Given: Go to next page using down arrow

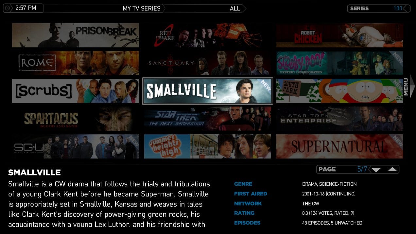Looking at the screenshot, I should pos(376,170).
